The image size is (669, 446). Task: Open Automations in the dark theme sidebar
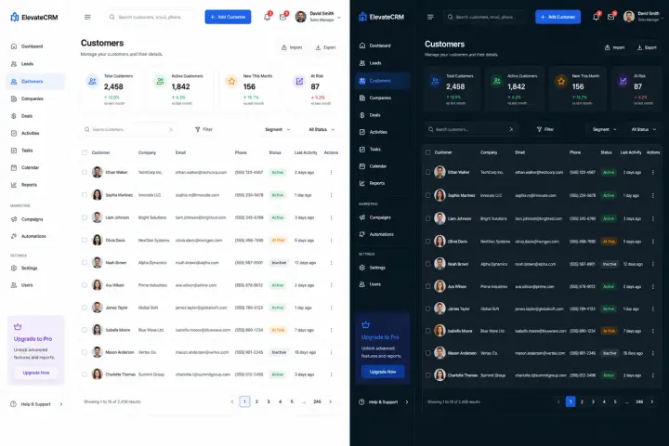pyautogui.click(x=382, y=234)
